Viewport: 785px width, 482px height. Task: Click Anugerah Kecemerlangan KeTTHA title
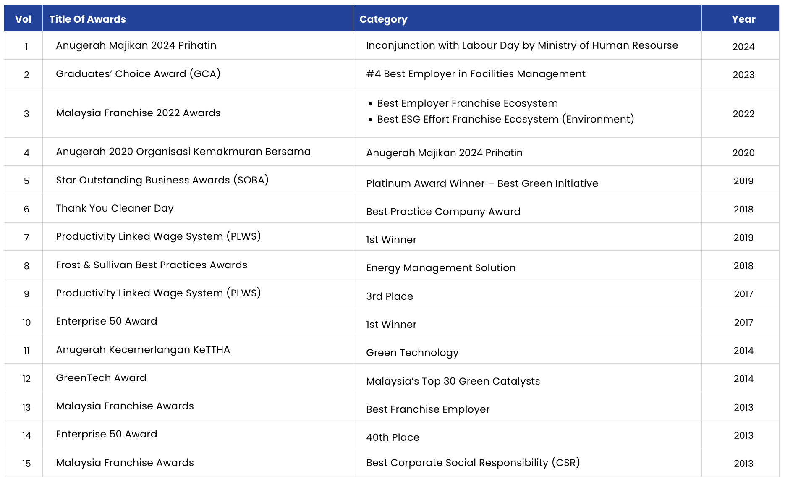click(143, 350)
